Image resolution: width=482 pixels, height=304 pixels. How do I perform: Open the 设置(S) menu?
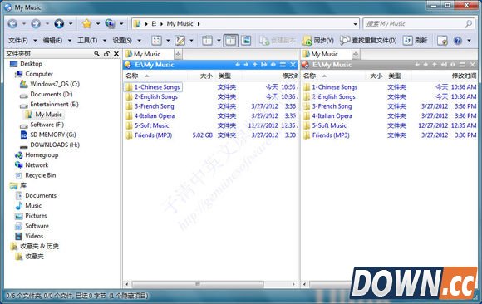(x=122, y=40)
